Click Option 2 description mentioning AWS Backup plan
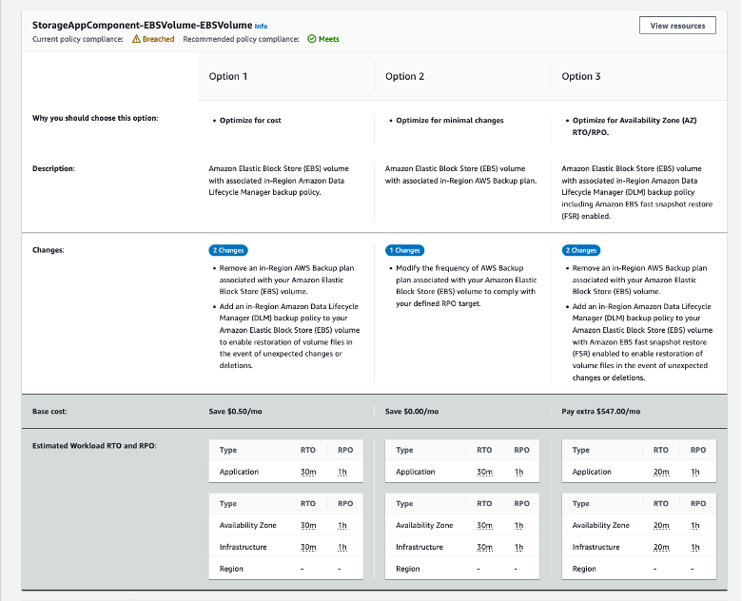742x601 pixels. [x=461, y=175]
